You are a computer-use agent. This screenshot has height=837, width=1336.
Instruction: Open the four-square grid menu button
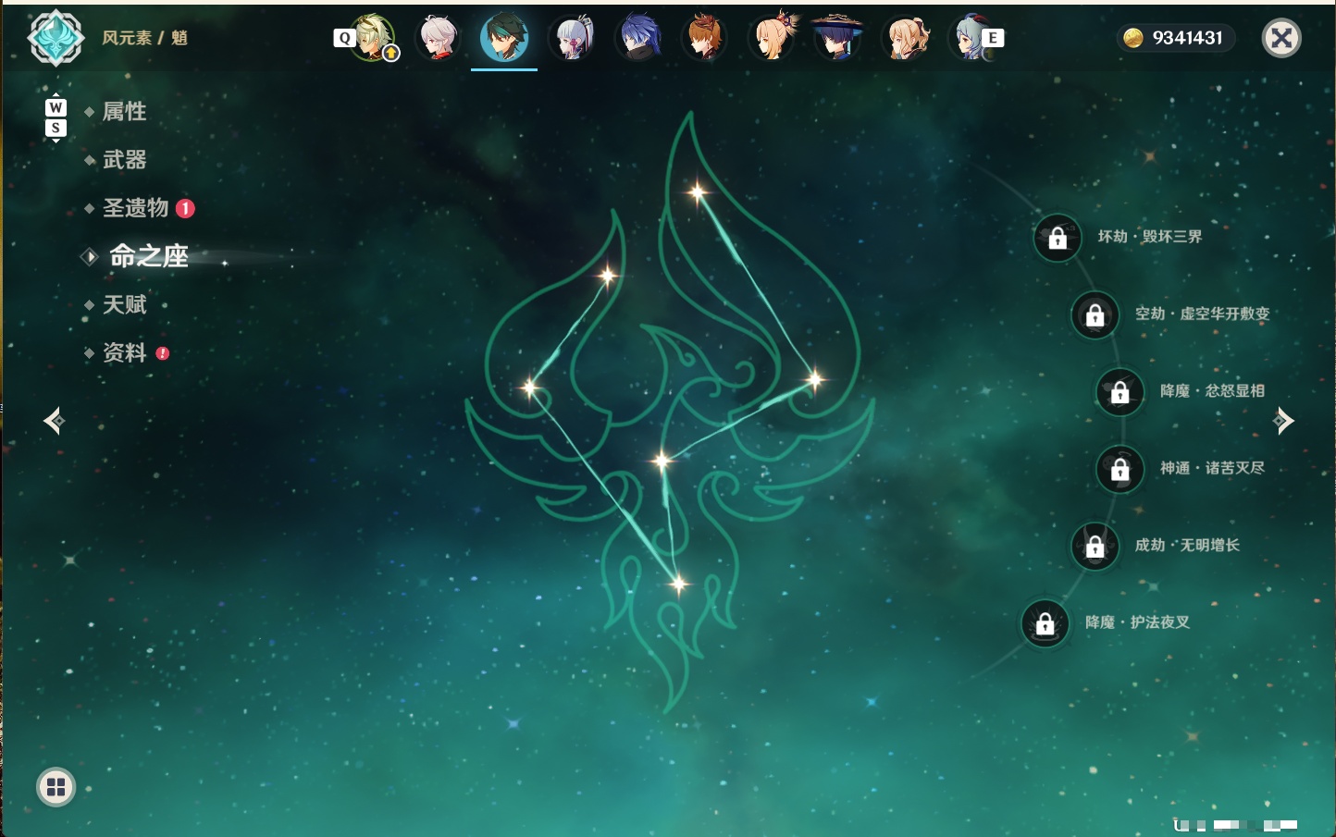coord(56,787)
